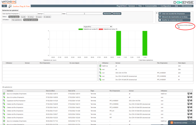Click AddDriver operation icon in last operations

(x=100, y=65)
